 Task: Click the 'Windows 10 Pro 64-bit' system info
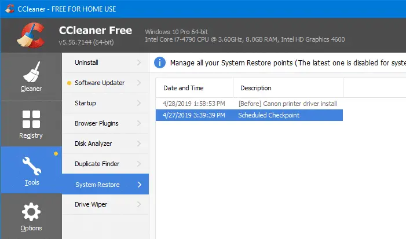pyautogui.click(x=176, y=32)
